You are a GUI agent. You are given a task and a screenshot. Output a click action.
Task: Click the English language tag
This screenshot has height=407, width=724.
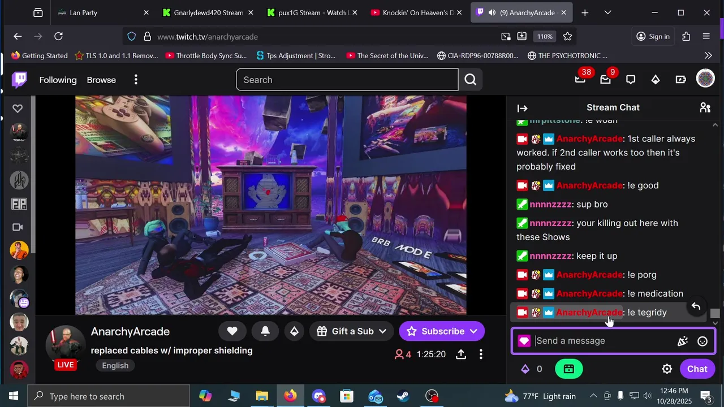[115, 365]
